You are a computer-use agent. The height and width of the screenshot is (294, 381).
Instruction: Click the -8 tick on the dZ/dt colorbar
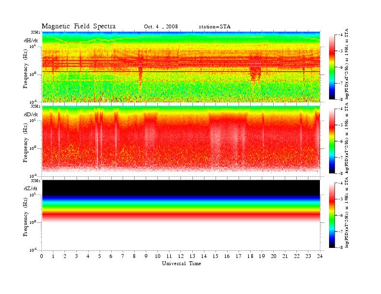point(340,247)
